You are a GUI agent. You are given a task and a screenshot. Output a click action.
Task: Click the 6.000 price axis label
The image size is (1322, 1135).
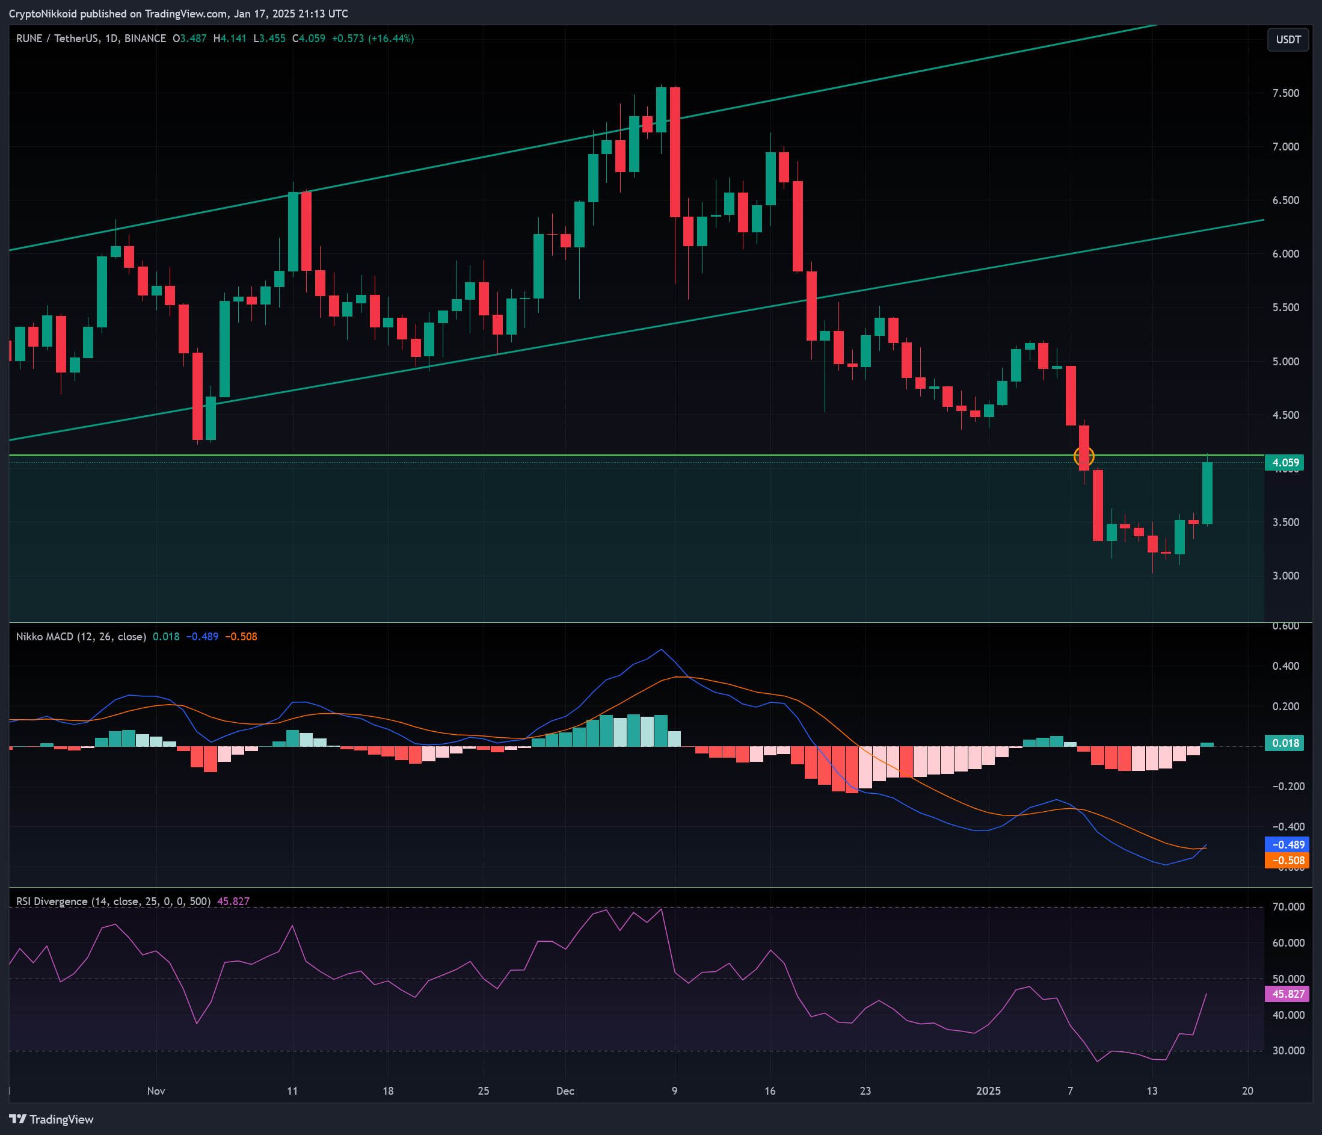pyautogui.click(x=1286, y=254)
